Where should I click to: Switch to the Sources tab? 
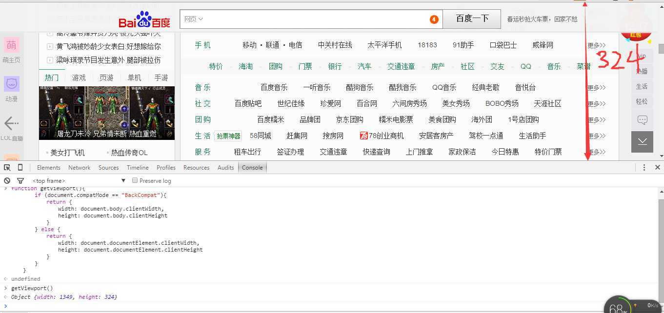109,167
